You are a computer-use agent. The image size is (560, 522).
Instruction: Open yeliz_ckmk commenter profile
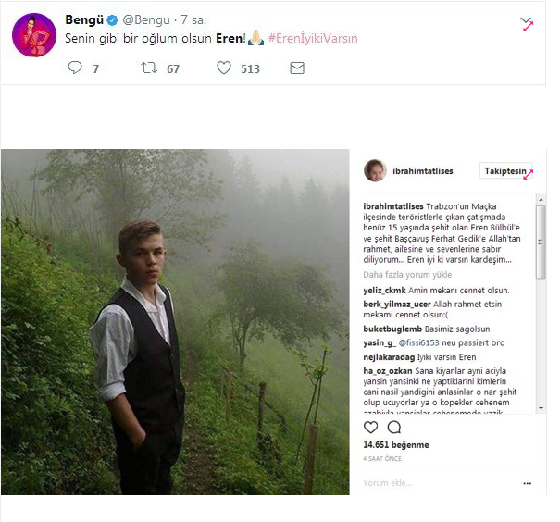(386, 290)
